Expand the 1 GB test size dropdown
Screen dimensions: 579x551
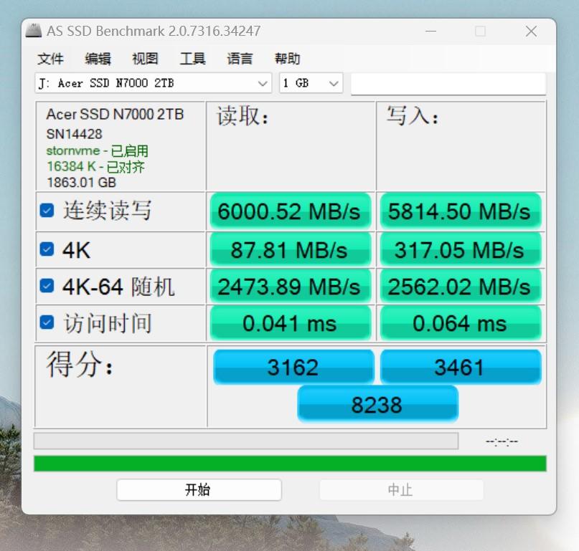click(x=311, y=83)
